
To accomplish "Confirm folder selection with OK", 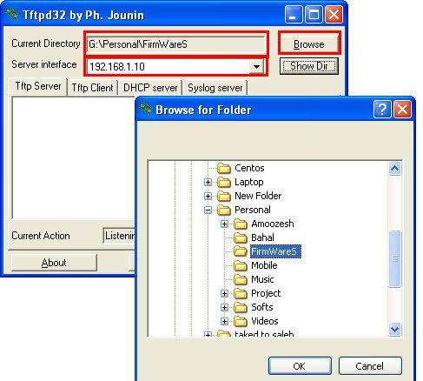I will pyautogui.click(x=300, y=366).
